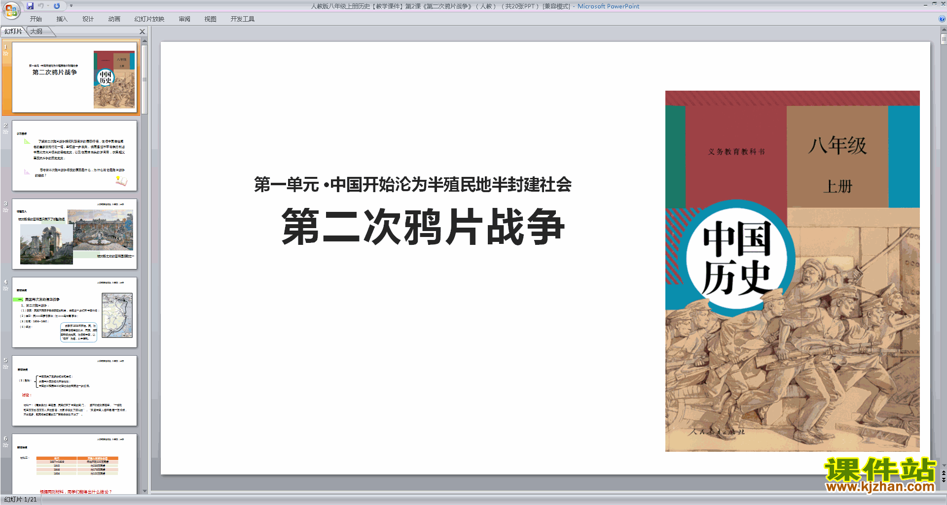The image size is (947, 505).
Task: Open the 幻灯片放映 ribbon tab
Action: coord(149,19)
